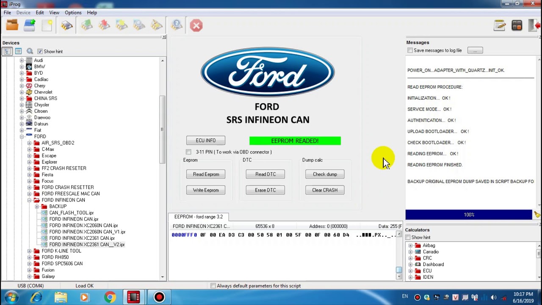This screenshot has width=542, height=305.
Task: Open the File menu
Action: [x=7, y=13]
